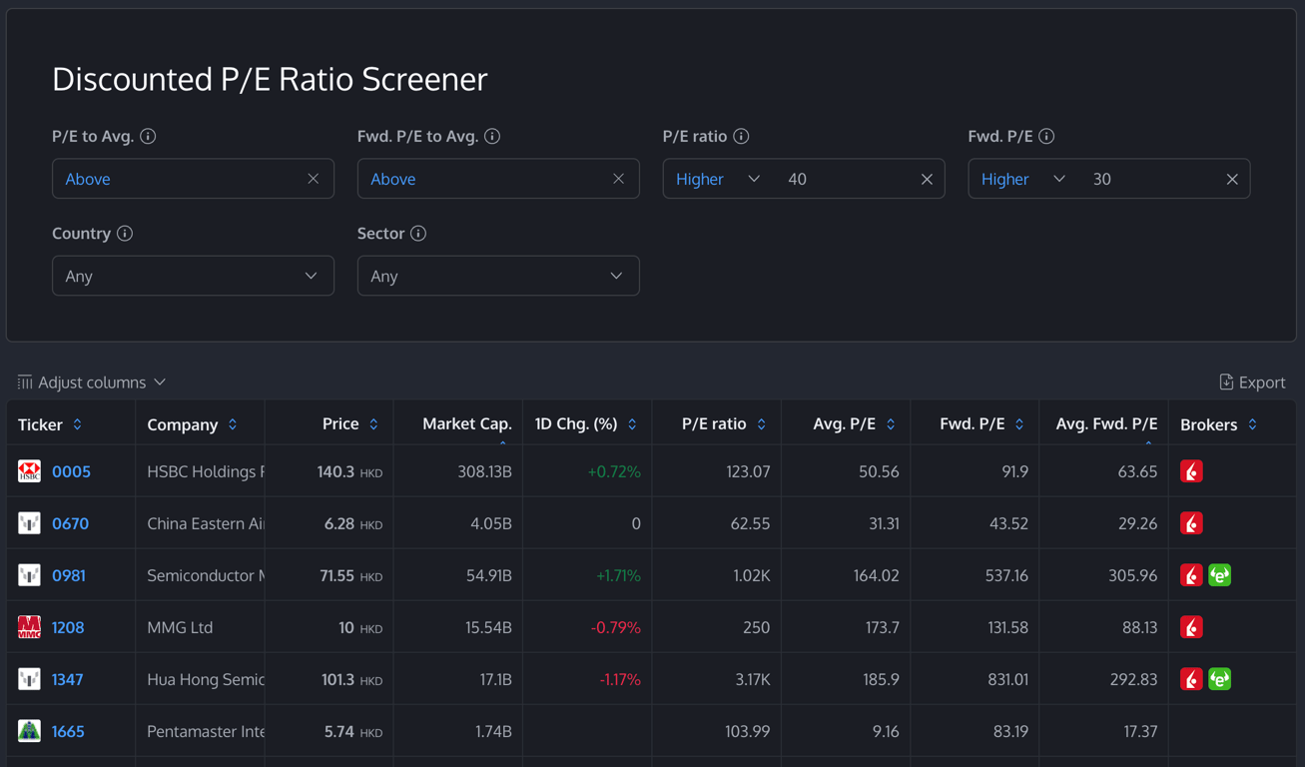Sort by the Brokers column header
Image resolution: width=1305 pixels, height=767 pixels.
(x=1252, y=424)
